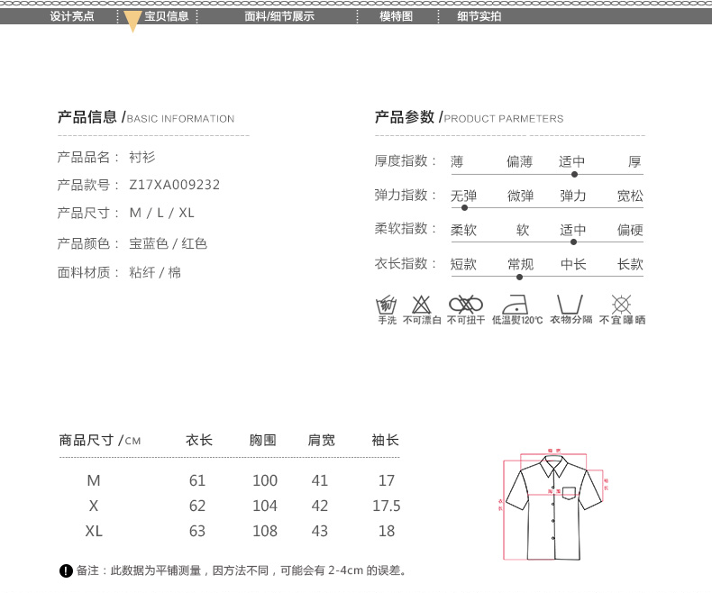Click product number Z17XA009232
This screenshot has height=593, width=712.
174,185
